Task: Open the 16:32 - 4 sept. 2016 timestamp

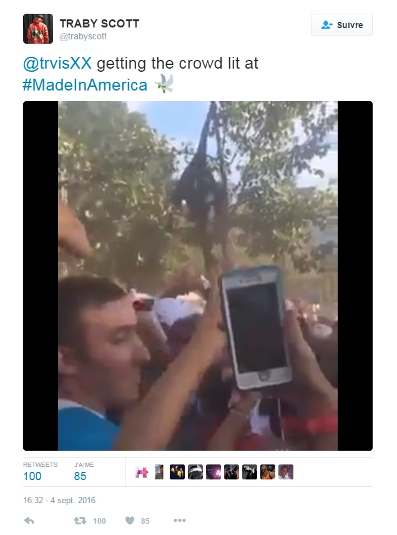Action: pyautogui.click(x=59, y=500)
